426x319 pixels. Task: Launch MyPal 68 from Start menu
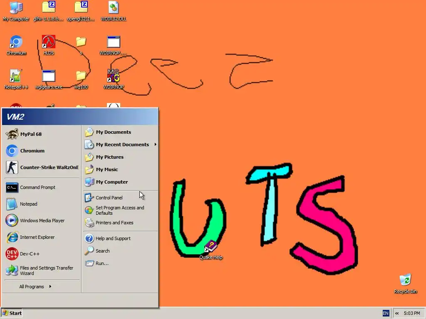(x=42, y=134)
